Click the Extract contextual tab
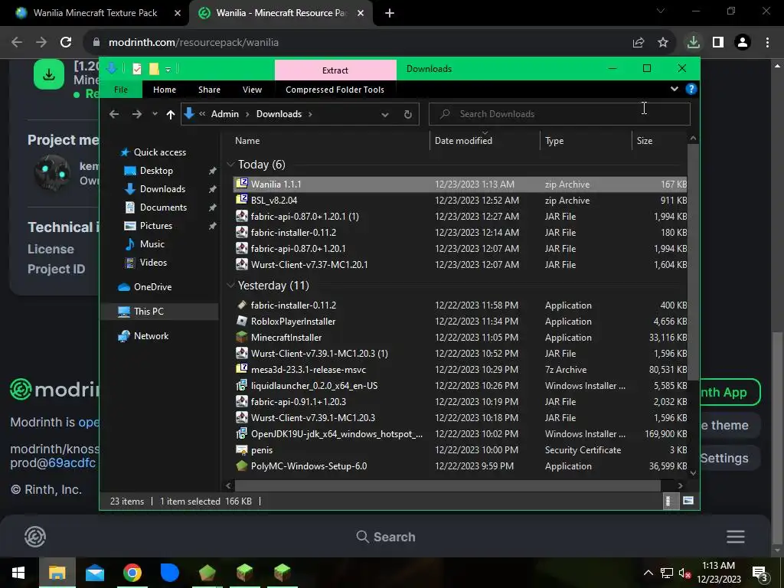This screenshot has height=588, width=784. [335, 70]
